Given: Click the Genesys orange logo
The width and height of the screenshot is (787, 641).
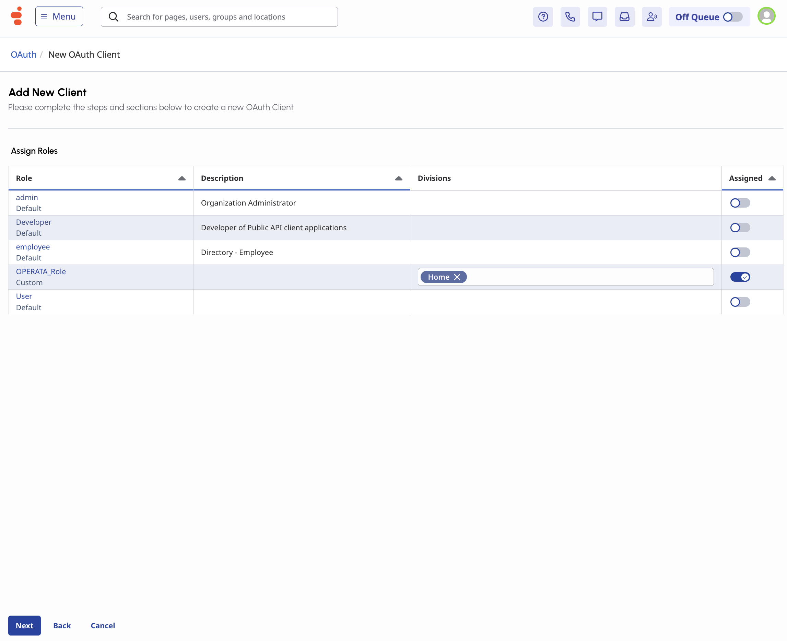Looking at the screenshot, I should (x=16, y=16).
